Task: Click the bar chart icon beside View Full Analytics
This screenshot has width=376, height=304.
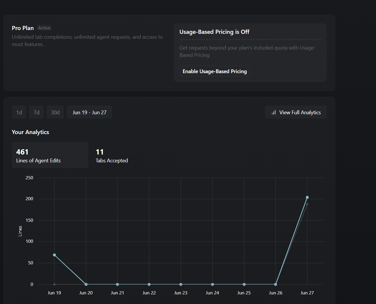Action: [274, 113]
